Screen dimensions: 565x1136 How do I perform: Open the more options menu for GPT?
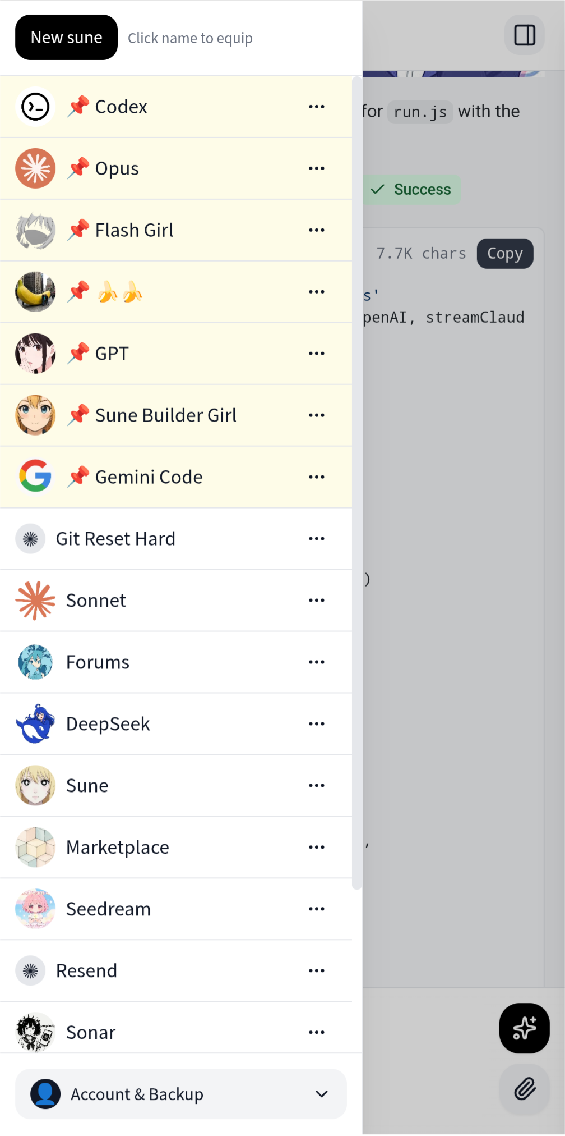pos(317,354)
